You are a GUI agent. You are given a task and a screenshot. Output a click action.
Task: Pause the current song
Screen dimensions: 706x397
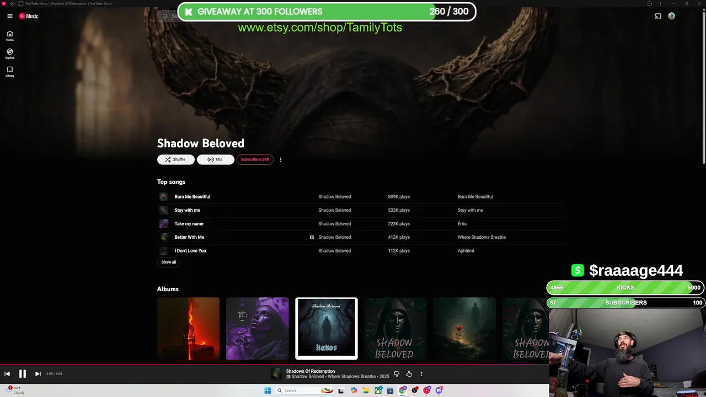23,374
